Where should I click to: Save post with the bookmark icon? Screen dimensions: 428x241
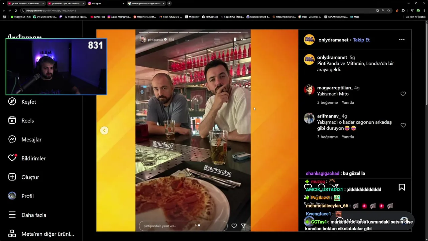tap(402, 187)
